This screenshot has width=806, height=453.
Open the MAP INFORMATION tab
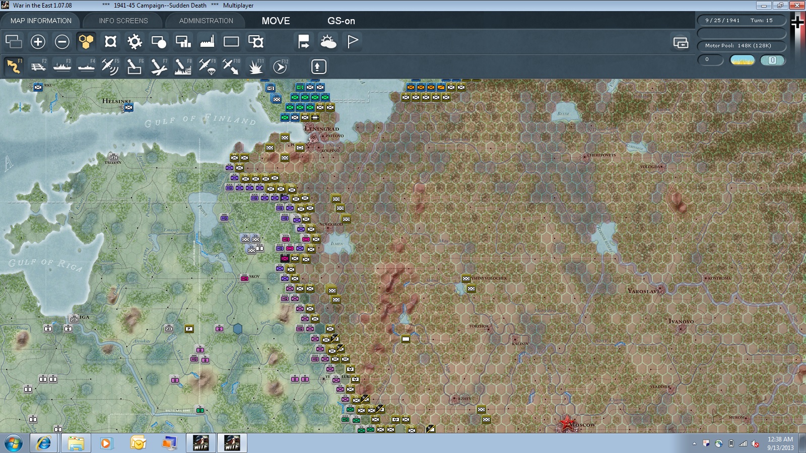tap(41, 21)
